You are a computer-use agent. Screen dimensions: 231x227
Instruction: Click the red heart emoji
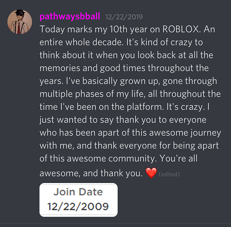pos(151,173)
